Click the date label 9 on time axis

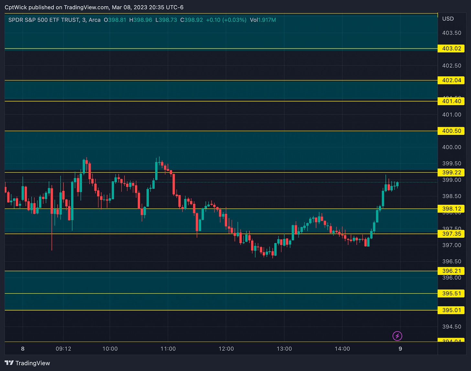point(400,349)
